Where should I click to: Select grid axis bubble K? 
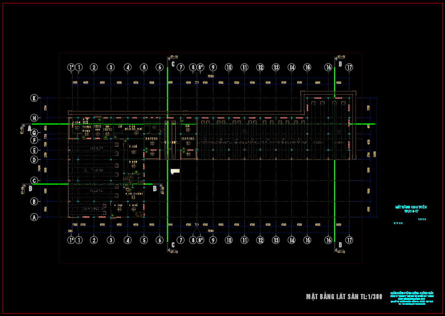click(35, 98)
